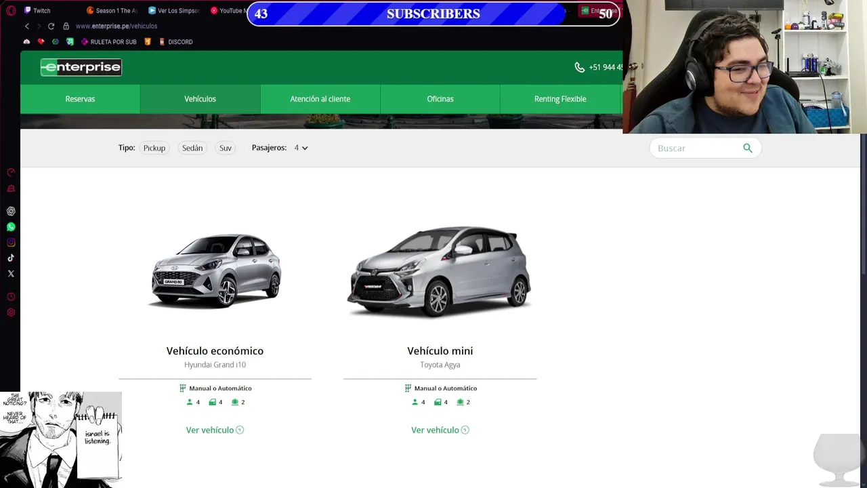Screen dimensions: 867x488
Task: Switch to the Season 1 tab
Action: (112, 11)
